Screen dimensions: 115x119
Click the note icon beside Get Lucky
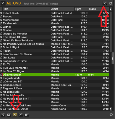[x=1, y=58]
